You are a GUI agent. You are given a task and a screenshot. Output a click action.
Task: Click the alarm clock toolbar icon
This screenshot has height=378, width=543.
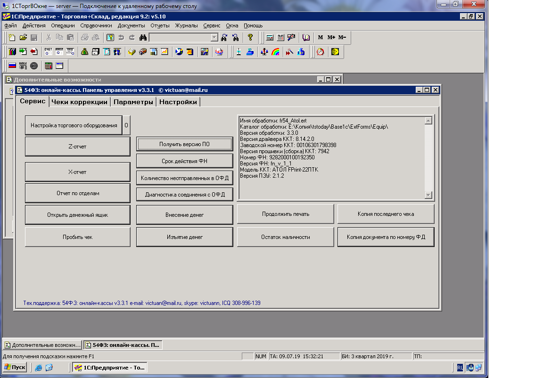[x=321, y=52]
